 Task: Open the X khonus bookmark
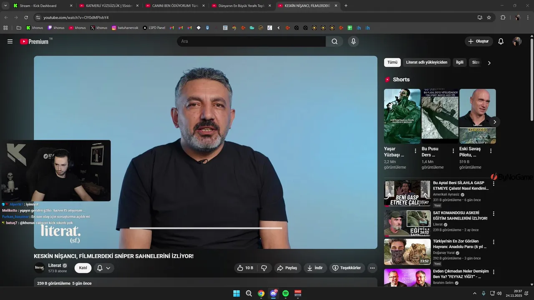(x=99, y=28)
